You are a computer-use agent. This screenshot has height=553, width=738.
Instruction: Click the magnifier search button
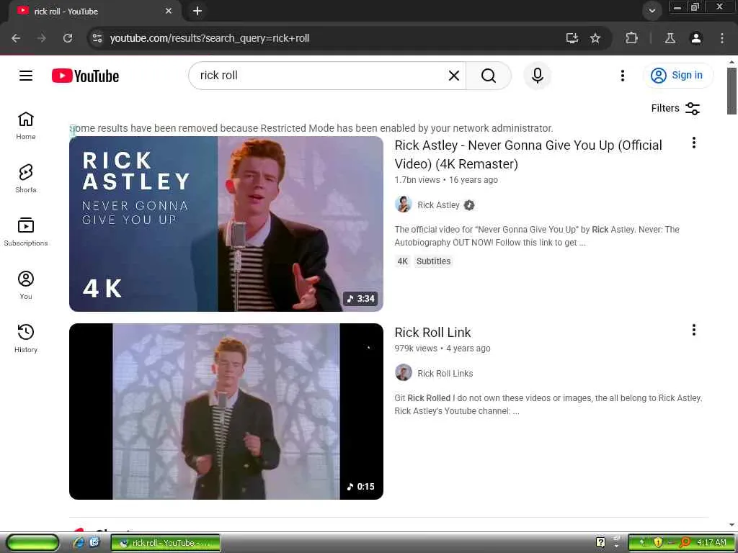point(489,75)
